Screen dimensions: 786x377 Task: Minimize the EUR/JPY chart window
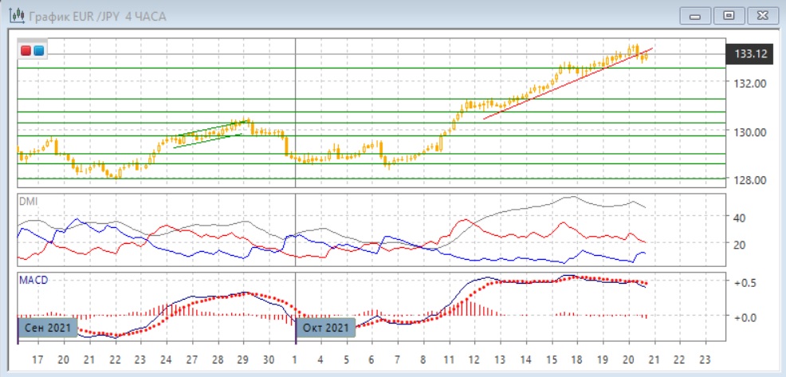pyautogui.click(x=695, y=15)
